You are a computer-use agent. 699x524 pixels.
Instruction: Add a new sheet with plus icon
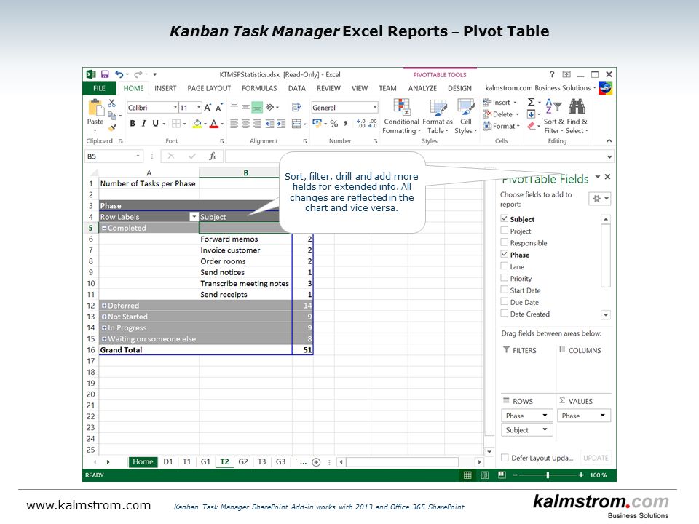tap(316, 462)
